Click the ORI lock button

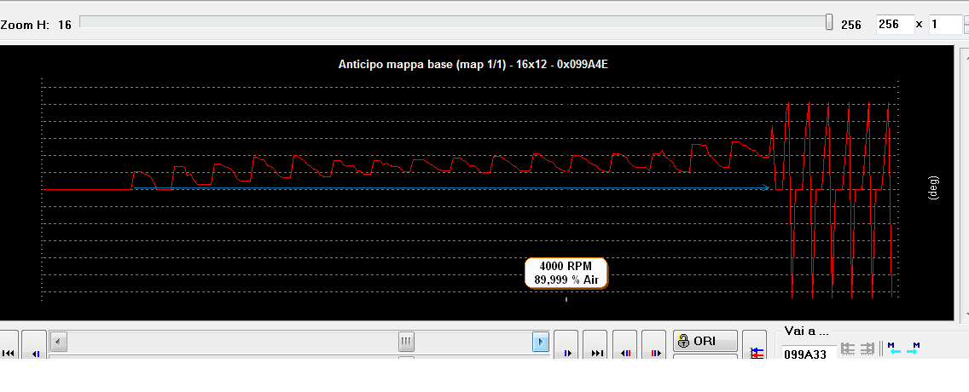(x=705, y=341)
